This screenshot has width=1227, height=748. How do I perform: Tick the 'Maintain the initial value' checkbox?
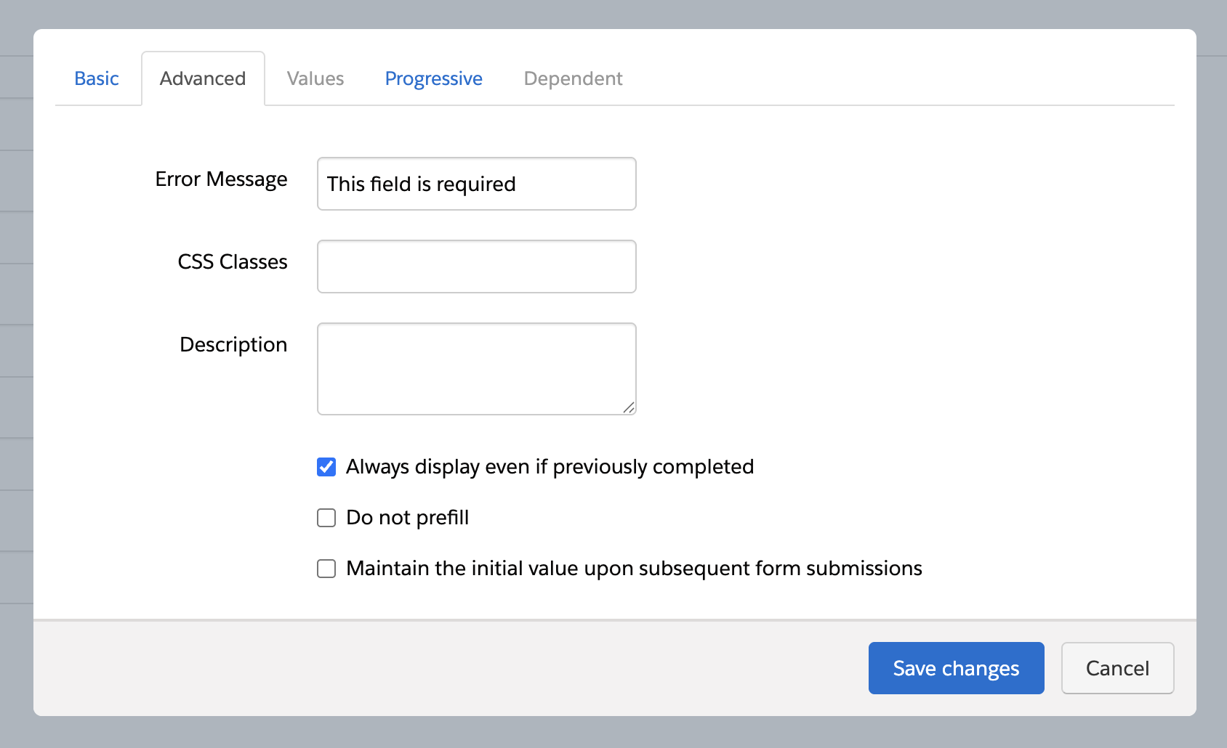tap(326, 569)
